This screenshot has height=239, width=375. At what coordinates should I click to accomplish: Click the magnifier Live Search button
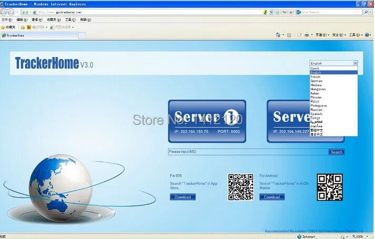click(x=366, y=12)
